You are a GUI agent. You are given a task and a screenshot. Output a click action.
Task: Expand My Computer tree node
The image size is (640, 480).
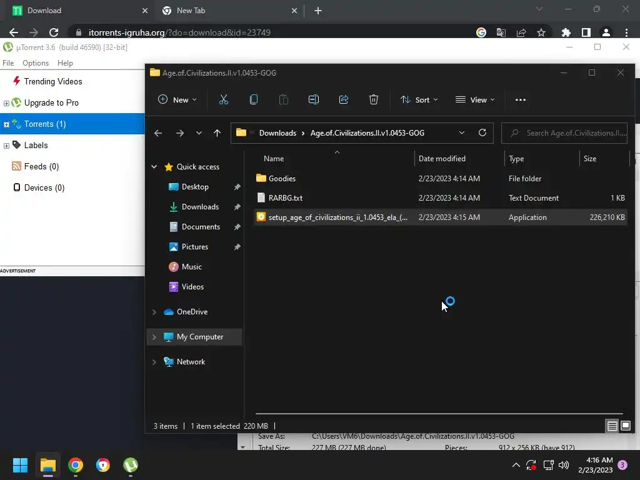pyautogui.click(x=154, y=337)
